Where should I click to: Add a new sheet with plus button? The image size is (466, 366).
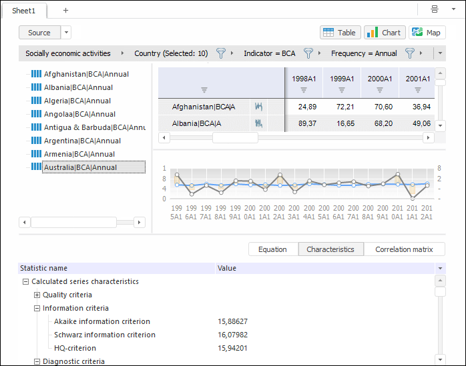[65, 10]
